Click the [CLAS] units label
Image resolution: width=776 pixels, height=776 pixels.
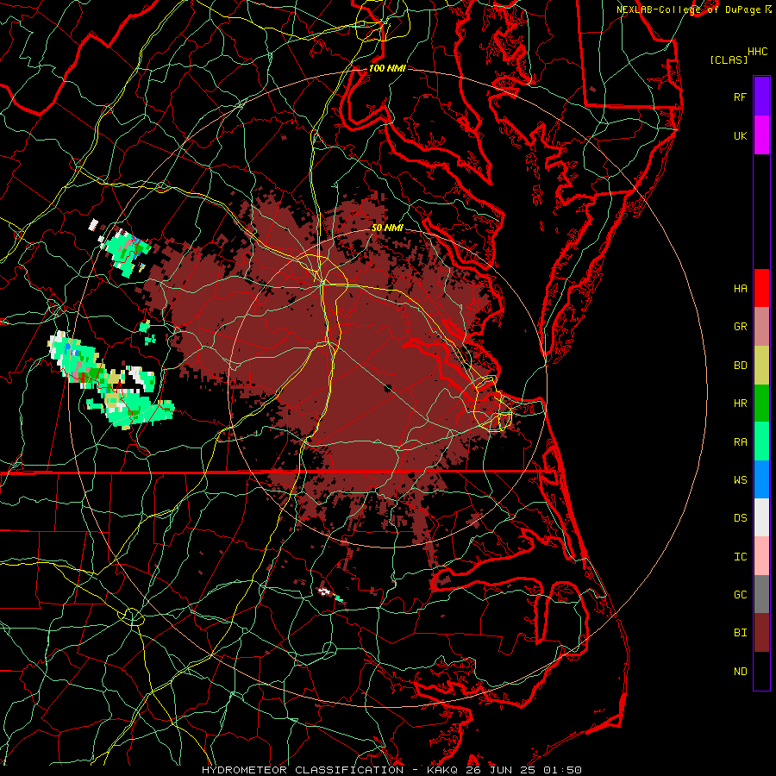(729, 60)
